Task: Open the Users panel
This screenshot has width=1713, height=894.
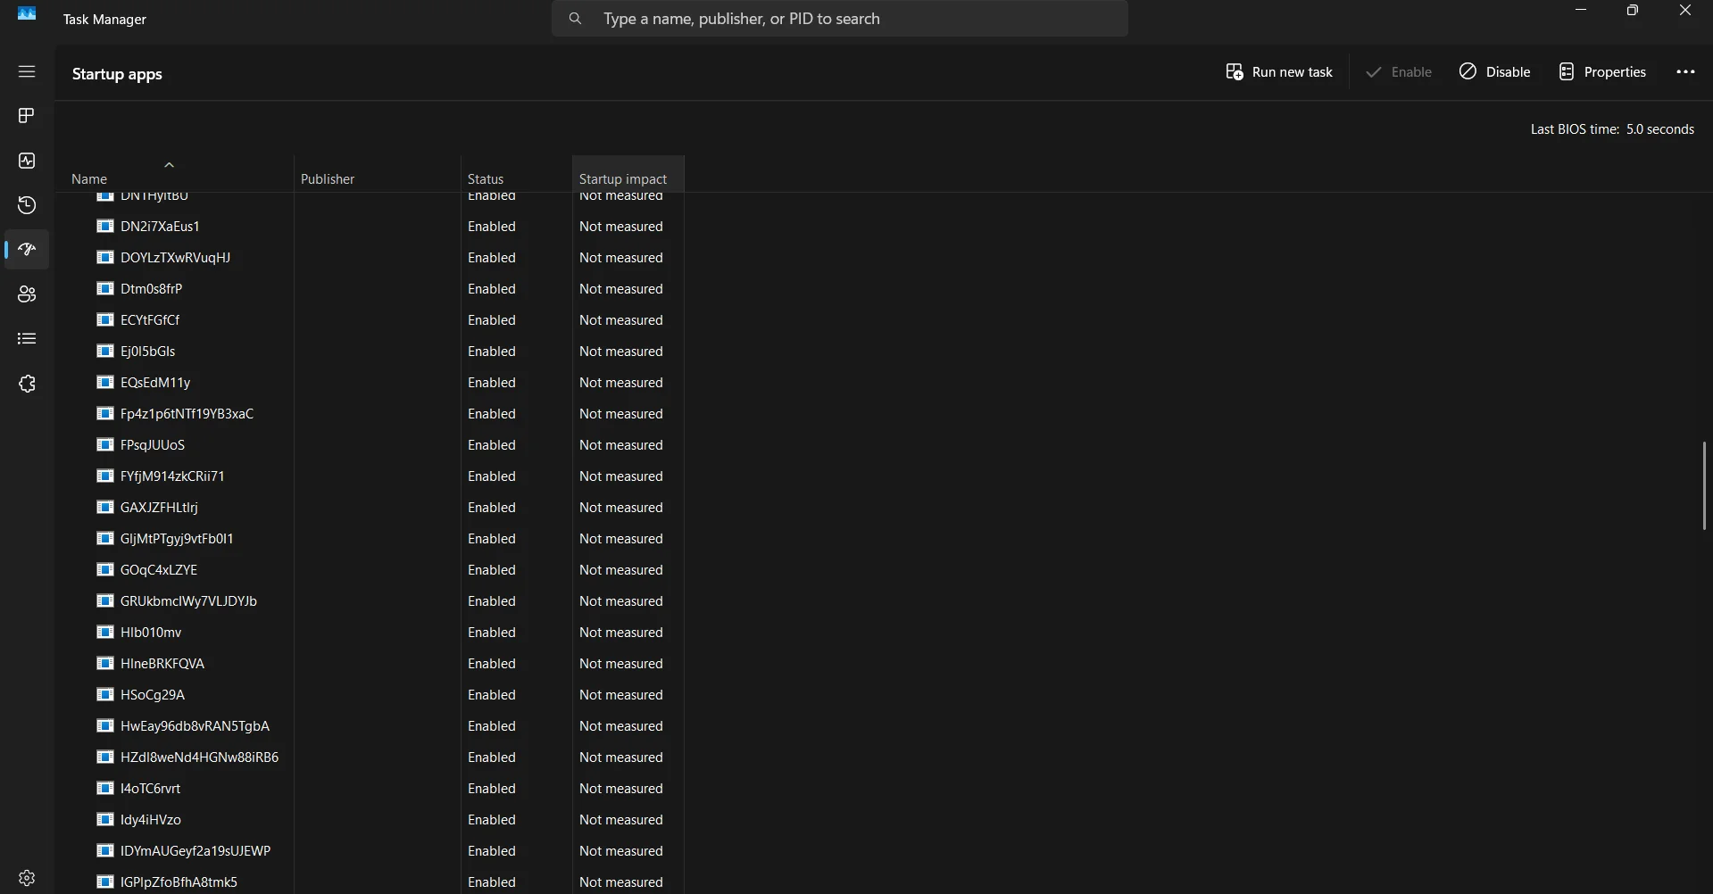Action: 27,294
